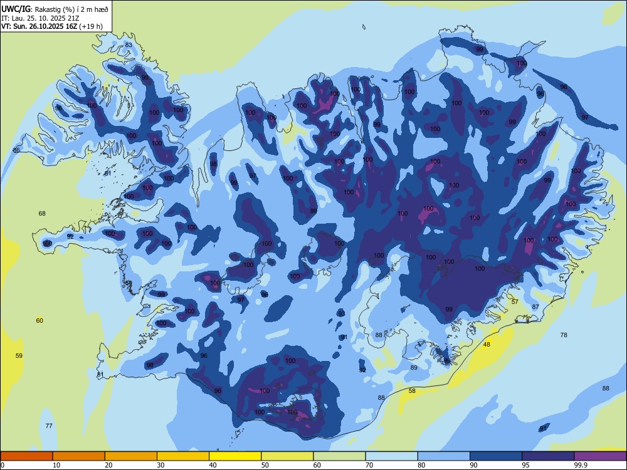627x470 pixels.
Task: Click the '30' legend tick label
Action: (161, 465)
